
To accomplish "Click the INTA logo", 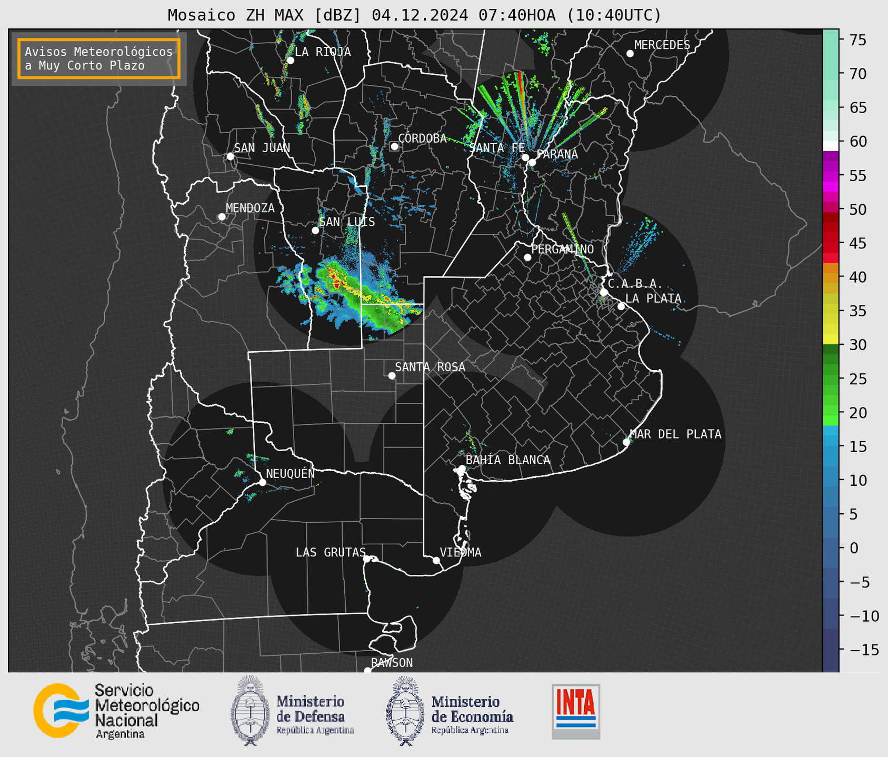I will tap(576, 711).
